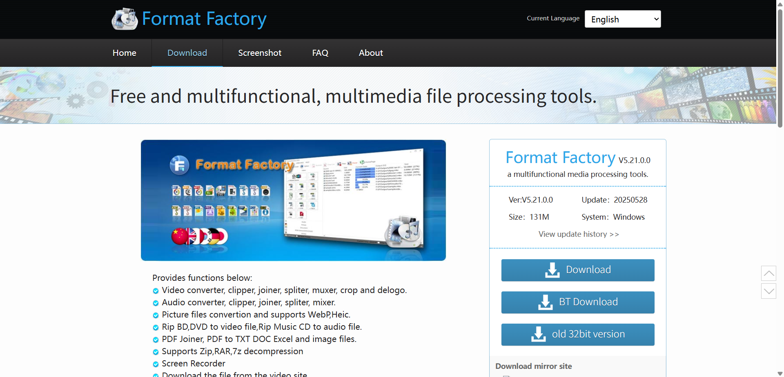Open the FAQ navigation item

pos(320,53)
